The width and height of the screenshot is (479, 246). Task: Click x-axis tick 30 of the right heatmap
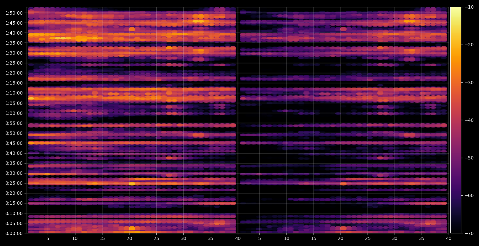(x=395, y=238)
